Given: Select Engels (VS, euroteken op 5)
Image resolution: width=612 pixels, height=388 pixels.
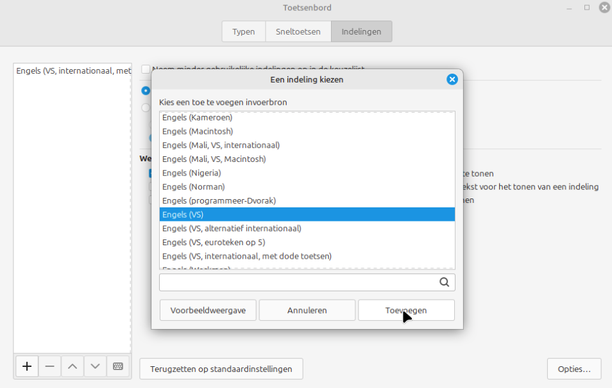Looking at the screenshot, I should (x=214, y=242).
